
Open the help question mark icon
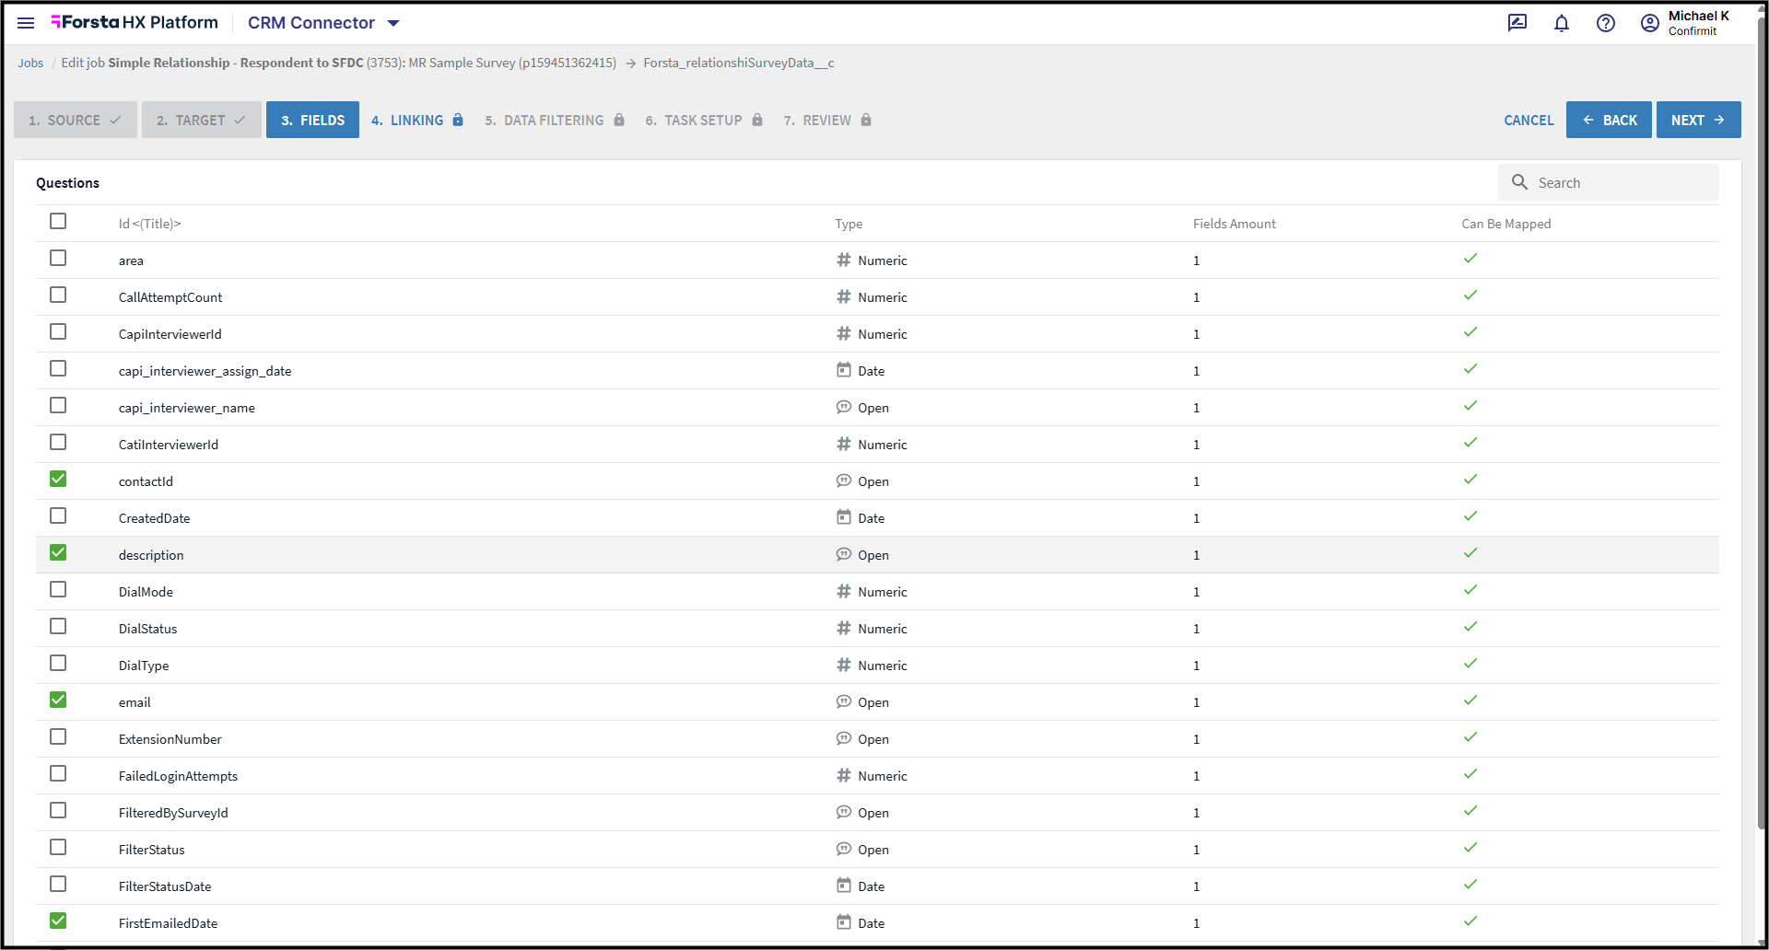click(x=1606, y=23)
